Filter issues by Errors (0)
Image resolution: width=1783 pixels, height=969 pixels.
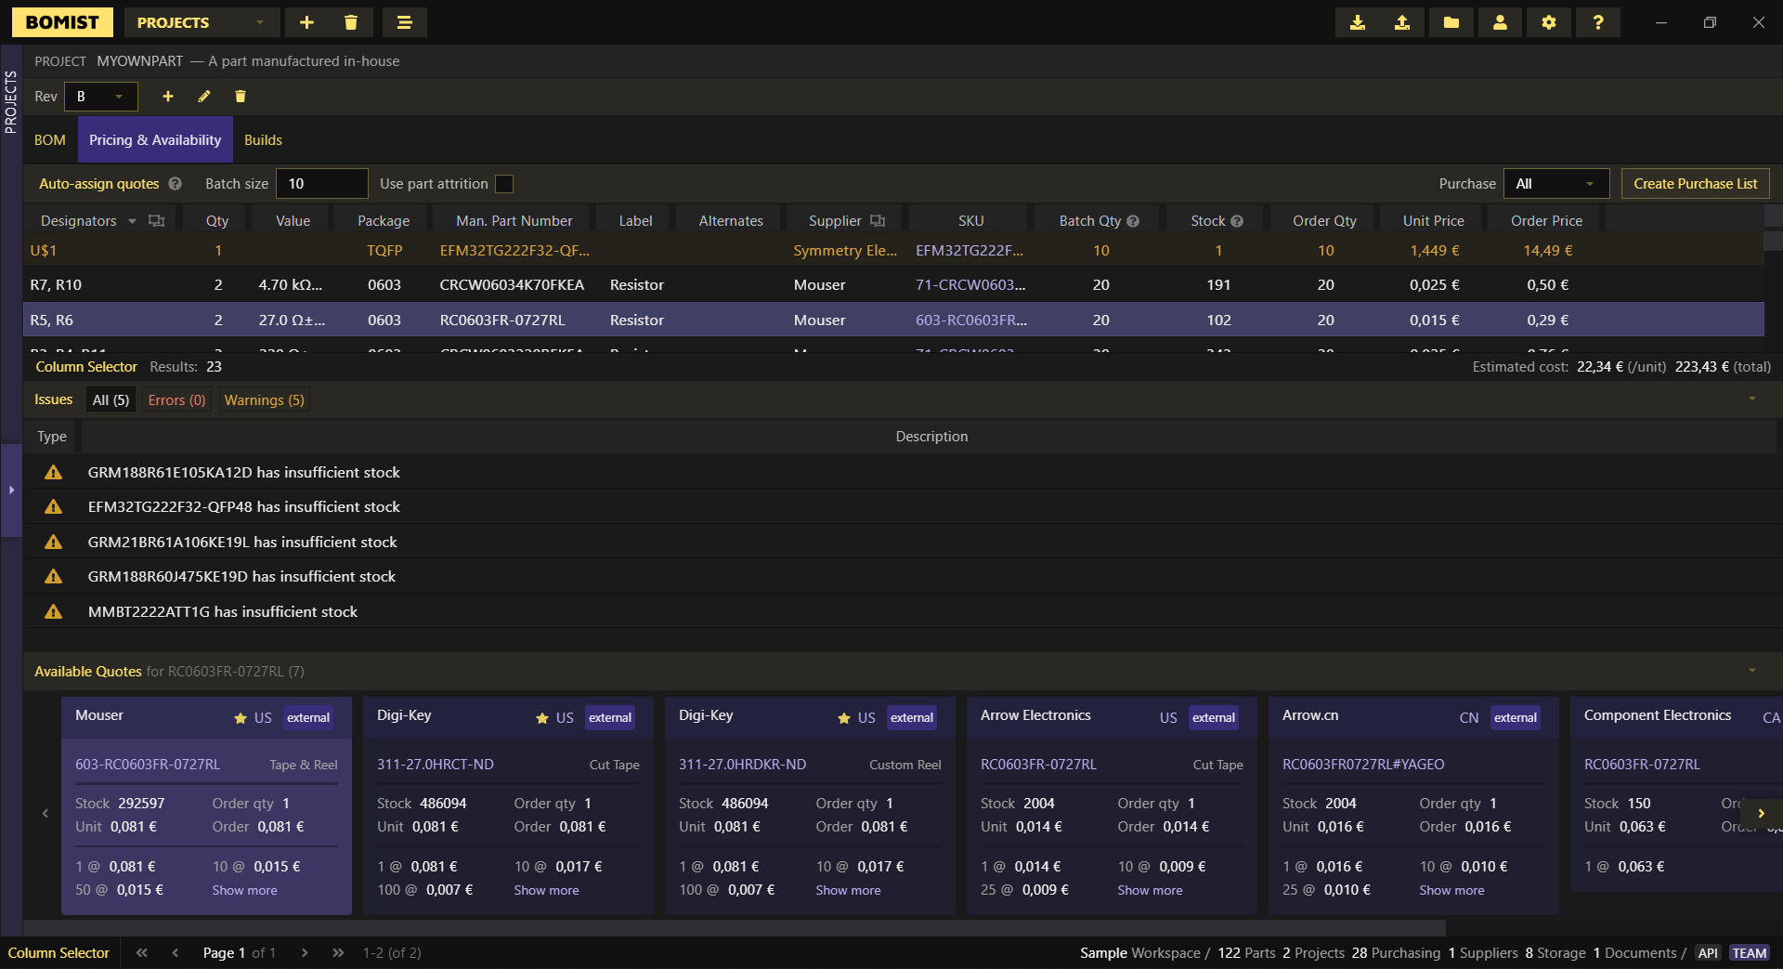176,400
